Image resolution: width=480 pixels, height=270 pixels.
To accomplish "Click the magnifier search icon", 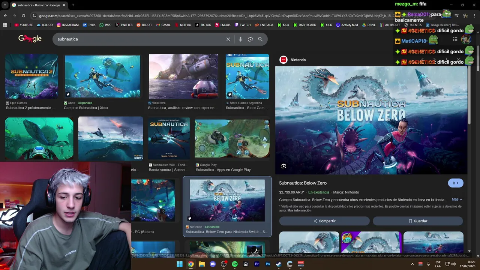I will (260, 39).
